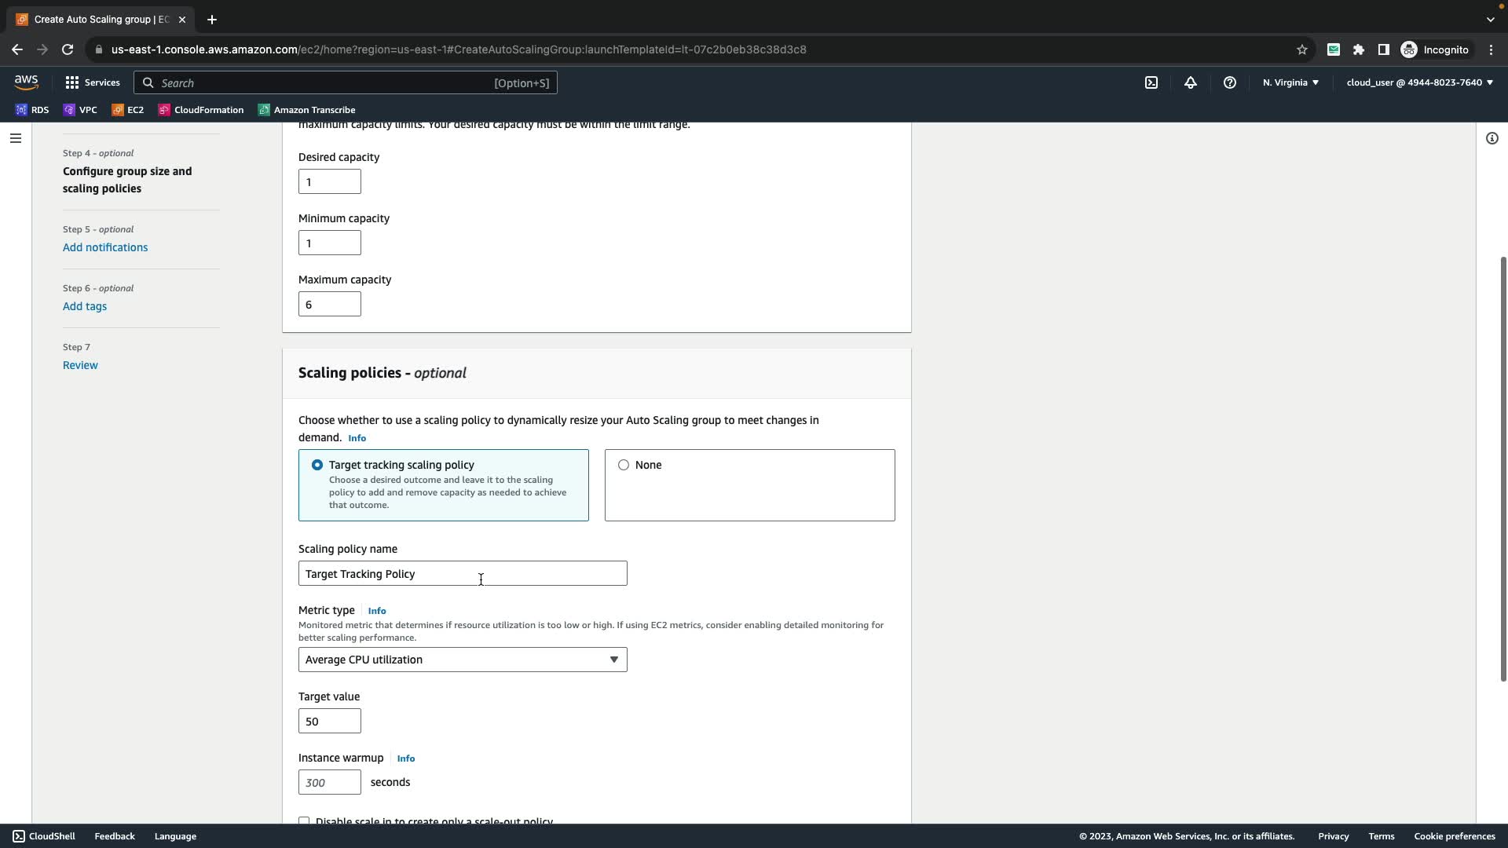1508x848 pixels.
Task: Open the Services grid menu
Action: pyautogui.click(x=92, y=82)
